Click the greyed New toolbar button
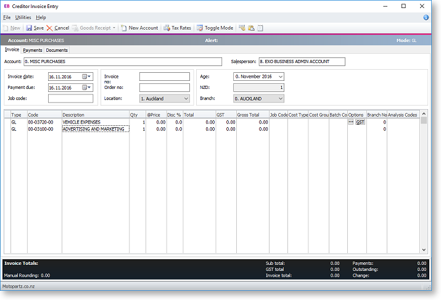This screenshot has height=300, width=441. pyautogui.click(x=12, y=28)
